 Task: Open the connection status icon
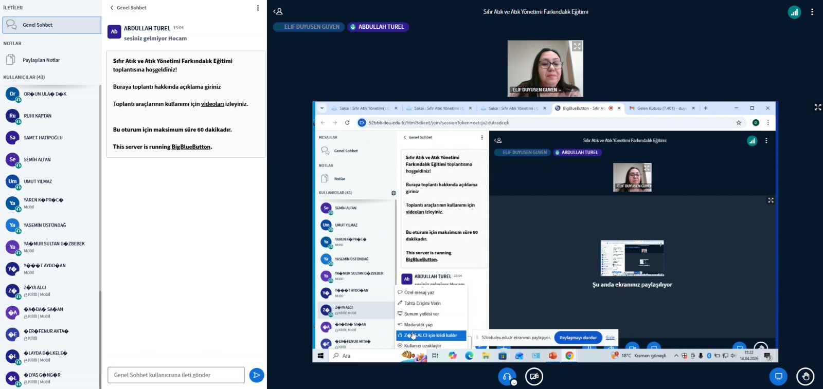coord(794,12)
